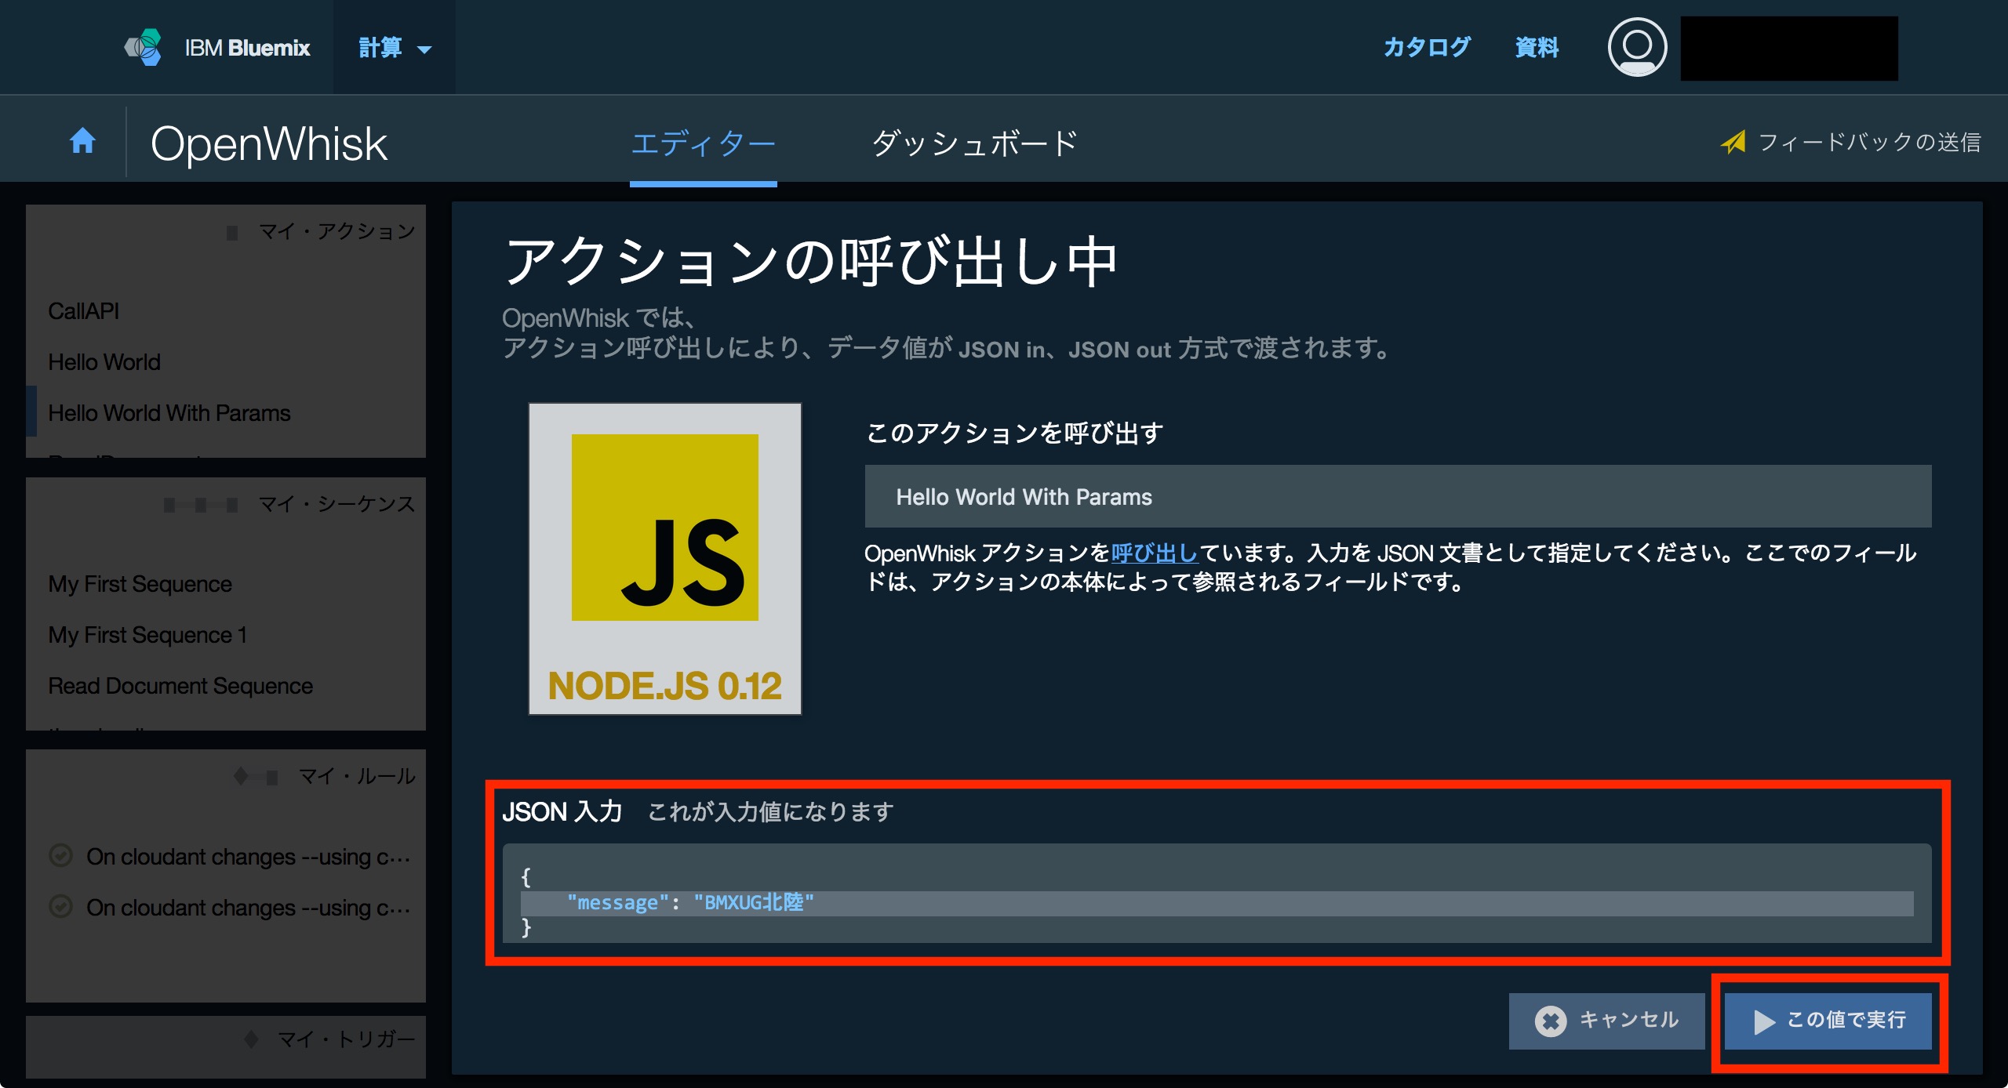2008x1088 pixels.
Task: Switch to the ダッシュボード tab
Action: coord(974,143)
